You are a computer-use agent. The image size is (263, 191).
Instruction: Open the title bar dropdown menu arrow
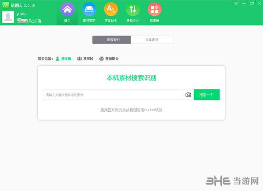pos(236,4)
